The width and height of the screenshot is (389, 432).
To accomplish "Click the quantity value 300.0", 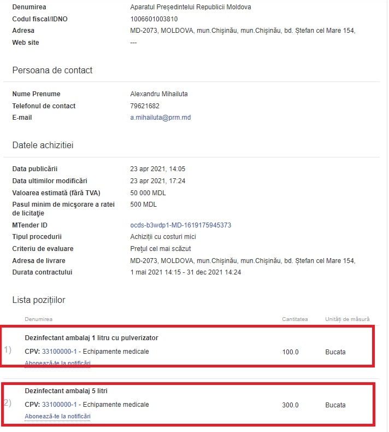I will (290, 405).
